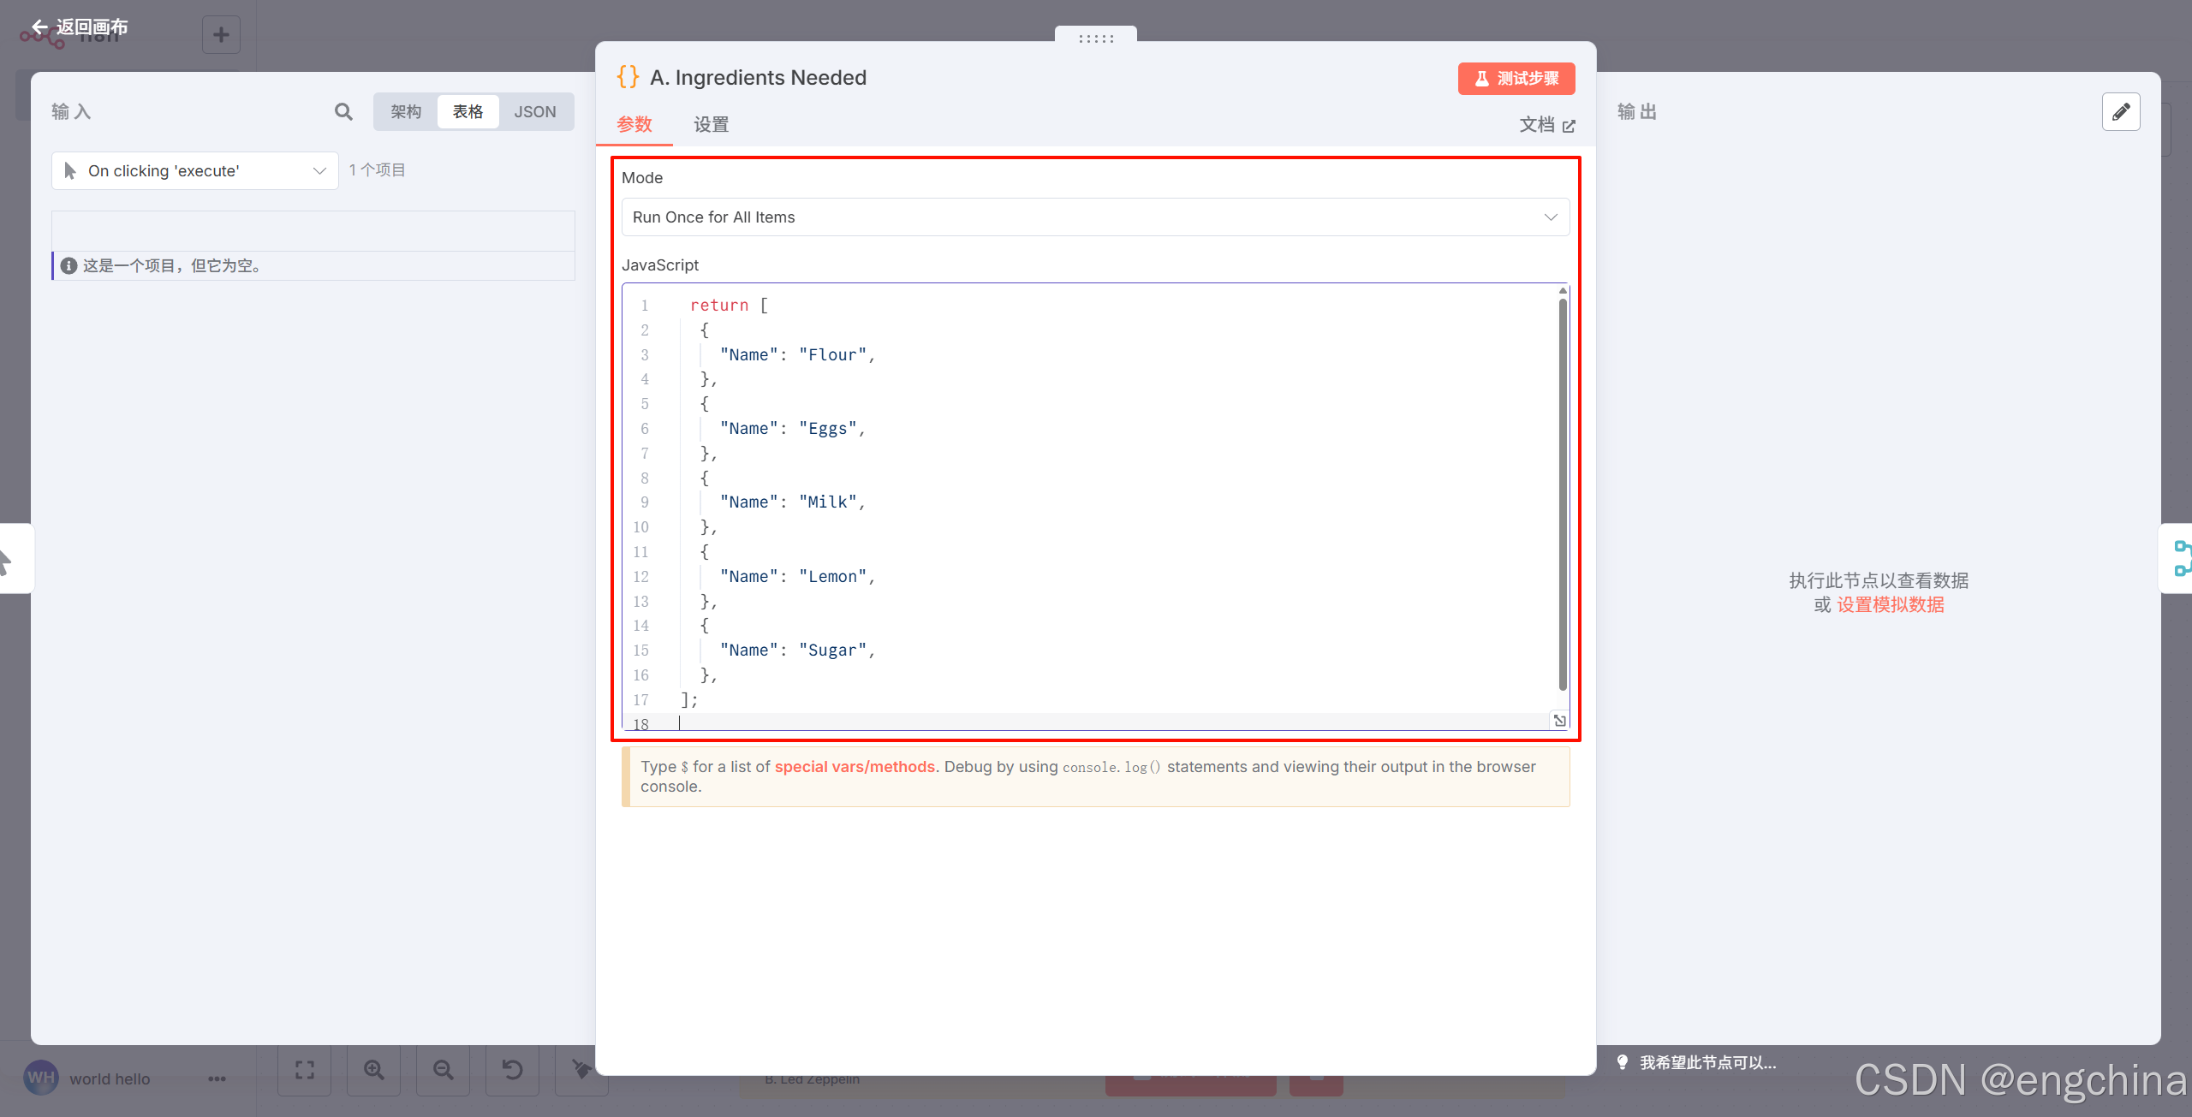Image resolution: width=2192 pixels, height=1117 pixels.
Task: Click the reset zoom icon
Action: pyautogui.click(x=512, y=1070)
